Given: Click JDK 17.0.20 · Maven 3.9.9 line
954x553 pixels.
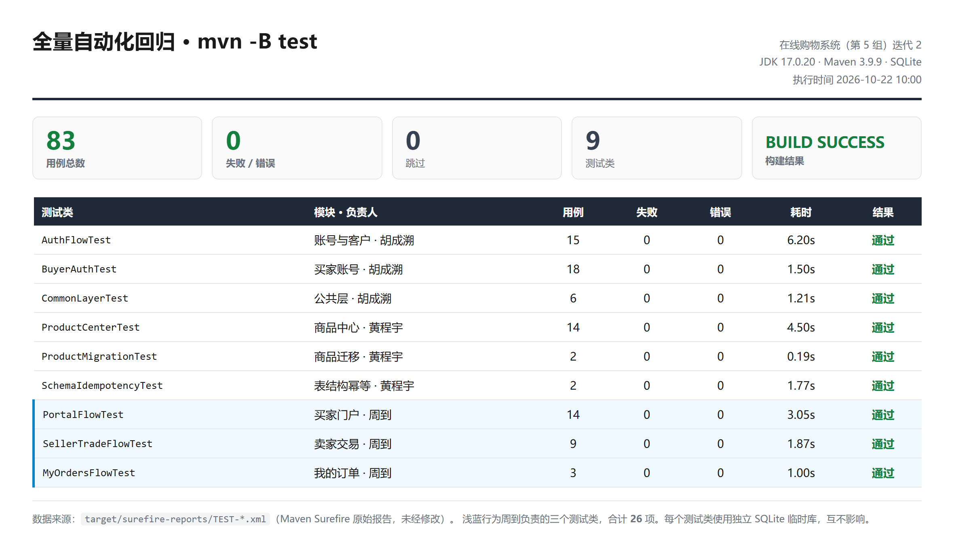Looking at the screenshot, I should point(840,62).
